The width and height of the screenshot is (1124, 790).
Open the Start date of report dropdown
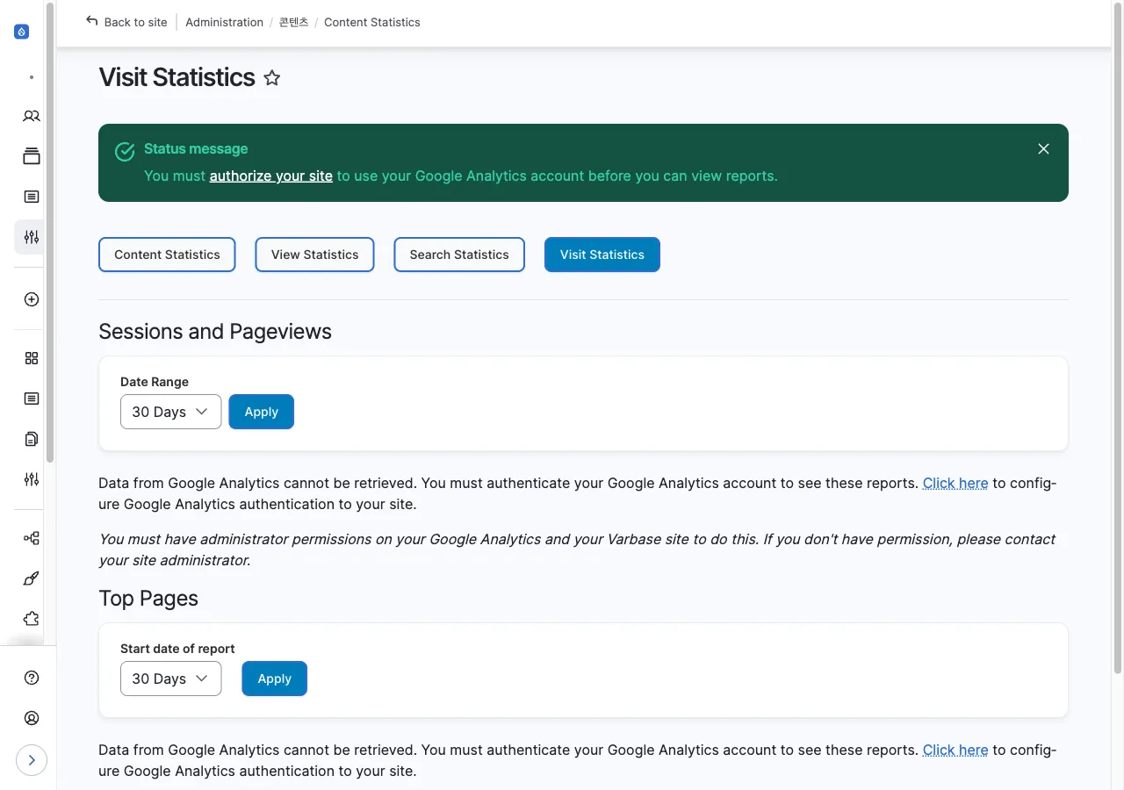coord(170,678)
